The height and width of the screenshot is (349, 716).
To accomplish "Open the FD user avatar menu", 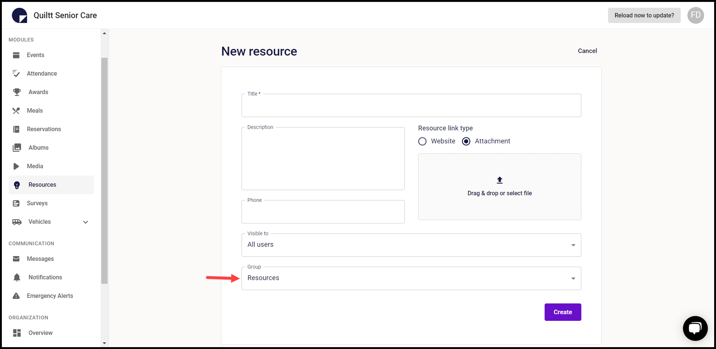I will [696, 16].
